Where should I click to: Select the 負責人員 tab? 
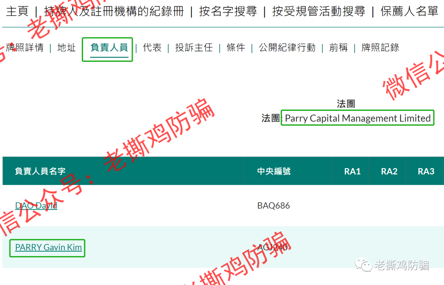109,47
